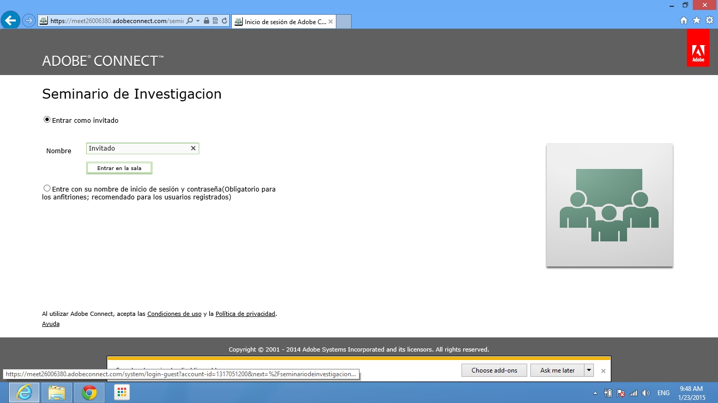Click the Adobe logo in the header

[x=698, y=48]
